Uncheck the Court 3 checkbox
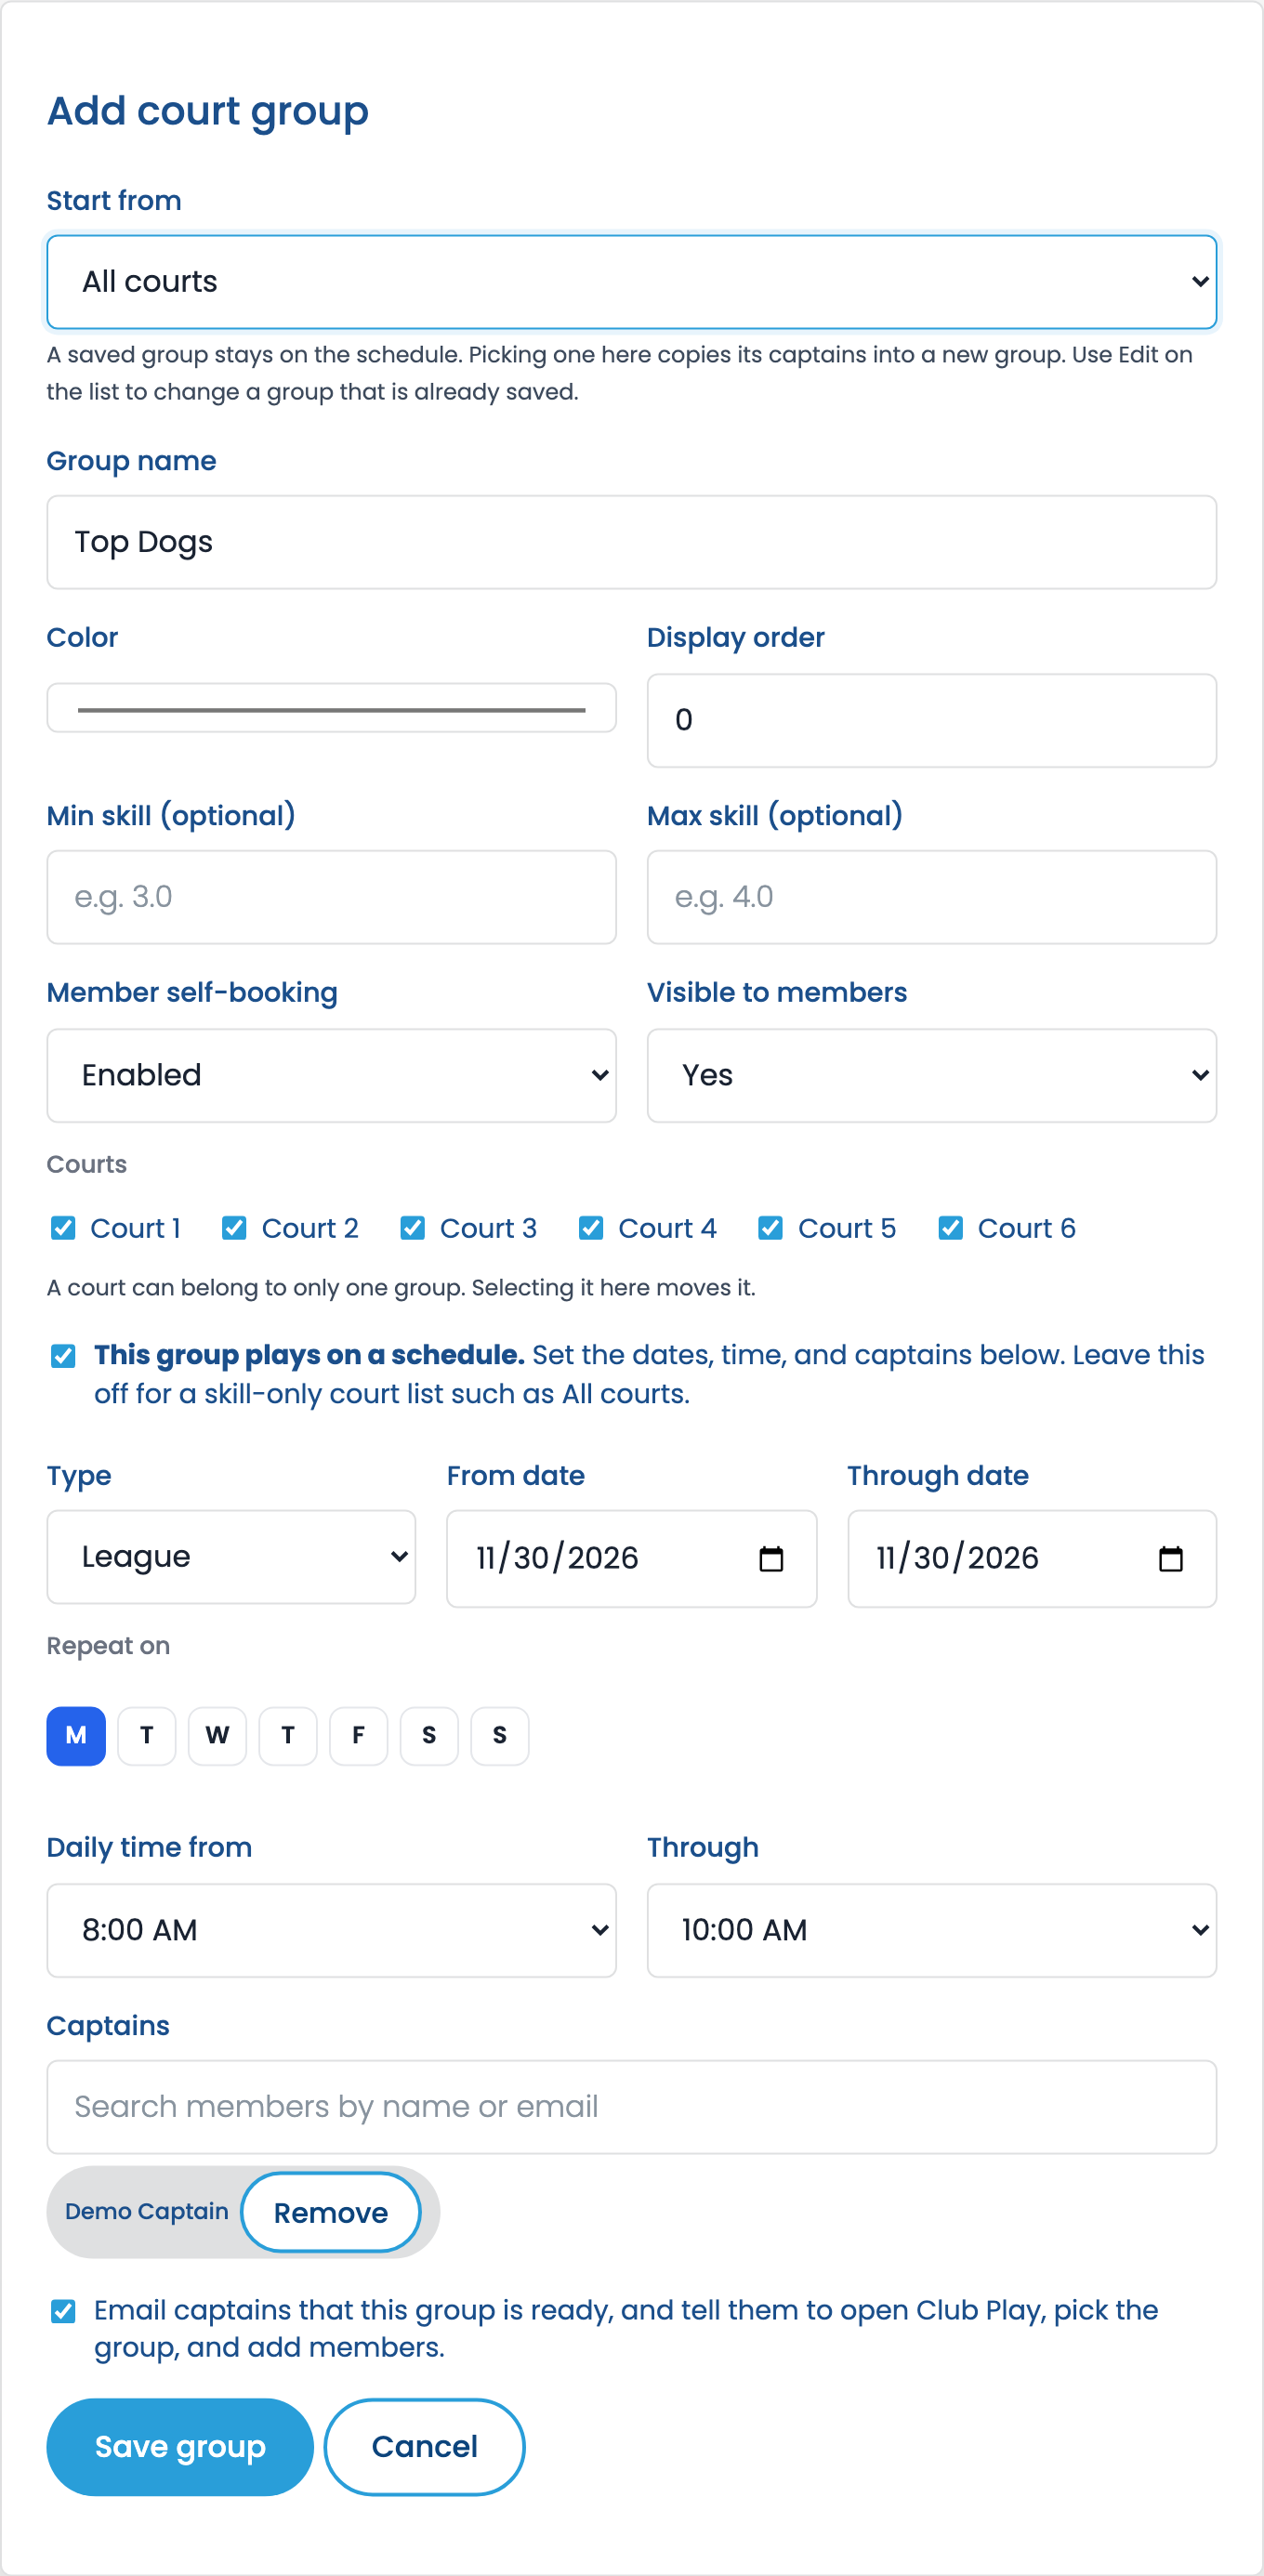Image resolution: width=1264 pixels, height=2576 pixels. (x=412, y=1228)
